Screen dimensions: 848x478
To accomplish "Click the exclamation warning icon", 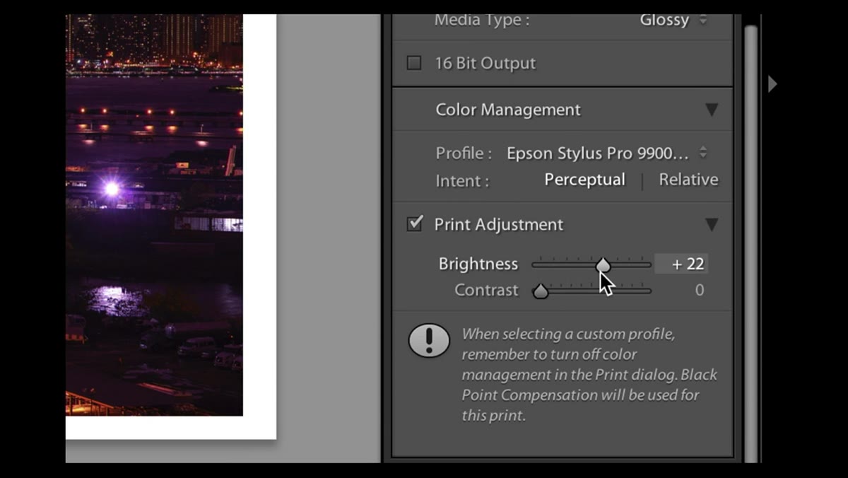I will click(x=429, y=341).
